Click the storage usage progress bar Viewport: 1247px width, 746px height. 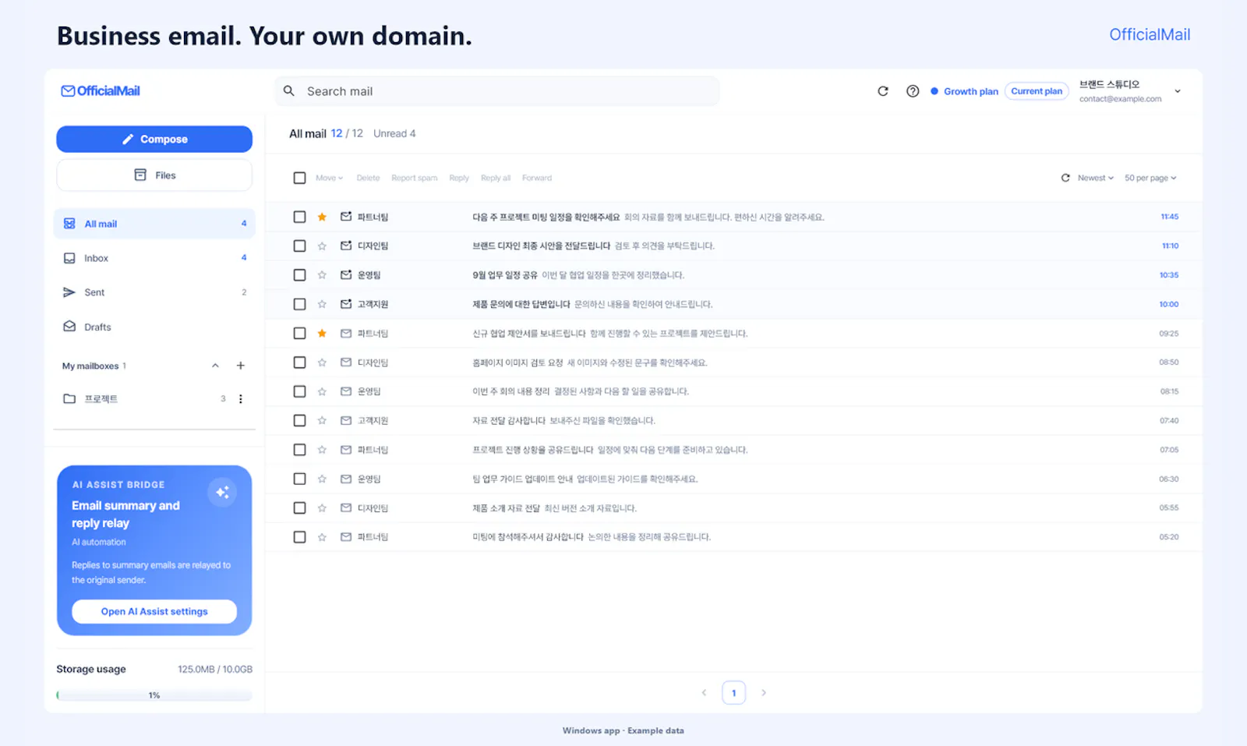154,695
